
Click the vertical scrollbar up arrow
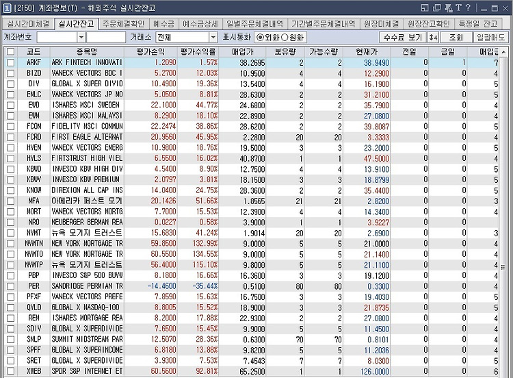point(503,52)
